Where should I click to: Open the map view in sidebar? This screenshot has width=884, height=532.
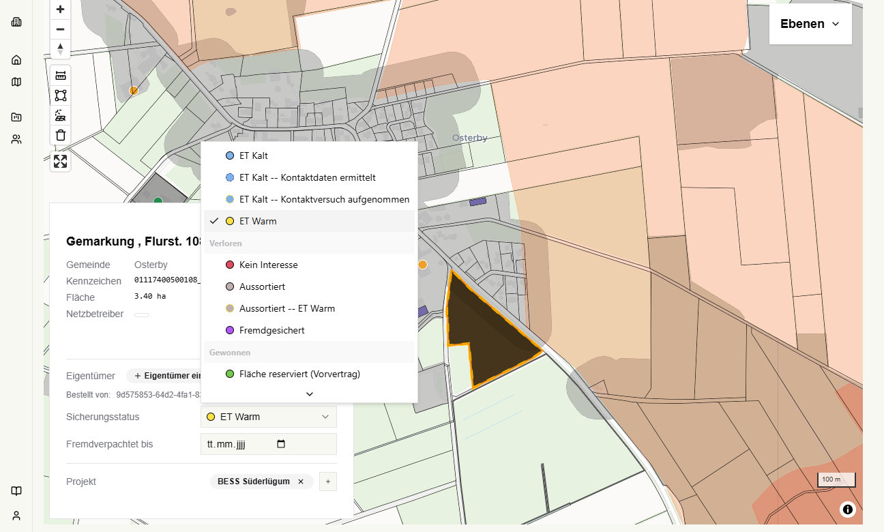16,82
